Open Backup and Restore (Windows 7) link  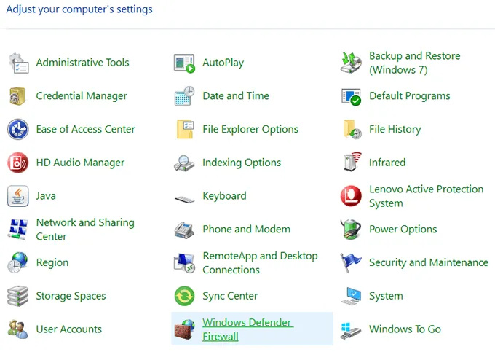tap(414, 63)
